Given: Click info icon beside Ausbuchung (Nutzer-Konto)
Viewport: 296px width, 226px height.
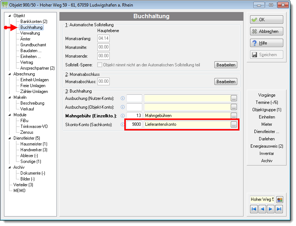Looking at the screenshot, I should 122,98.
